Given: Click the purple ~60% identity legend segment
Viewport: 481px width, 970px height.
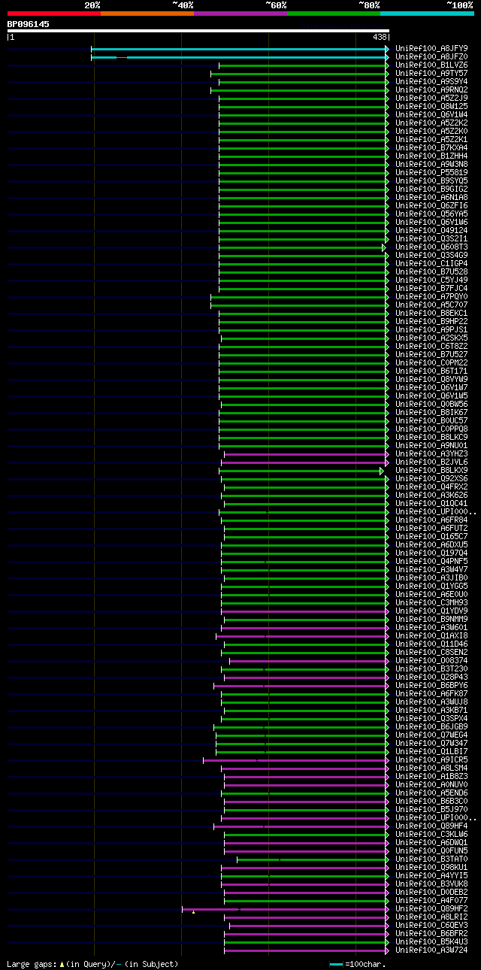Looking at the screenshot, I should (x=240, y=13).
